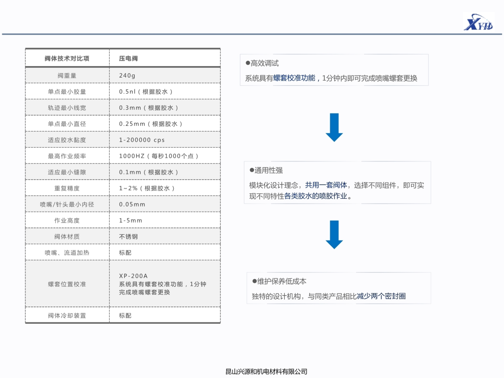Click the ●高效调试 heading
Image resolution: width=504 pixels, height=378 pixels.
click(x=262, y=63)
